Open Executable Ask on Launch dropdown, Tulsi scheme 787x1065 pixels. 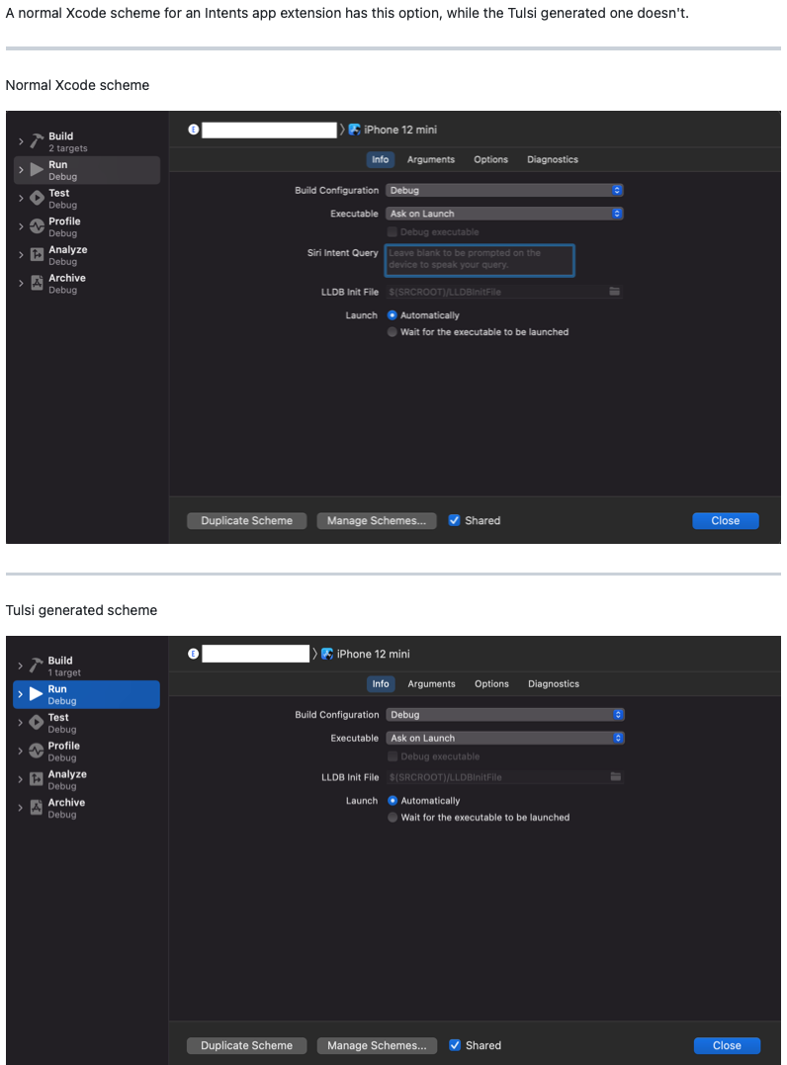[x=505, y=738]
